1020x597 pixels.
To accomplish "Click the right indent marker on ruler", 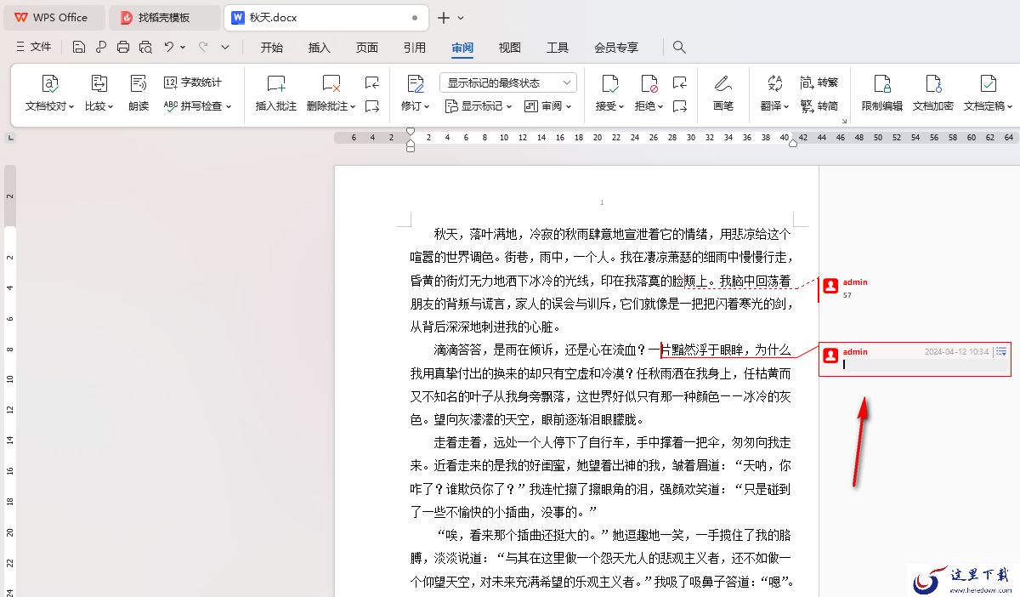I will [x=793, y=142].
